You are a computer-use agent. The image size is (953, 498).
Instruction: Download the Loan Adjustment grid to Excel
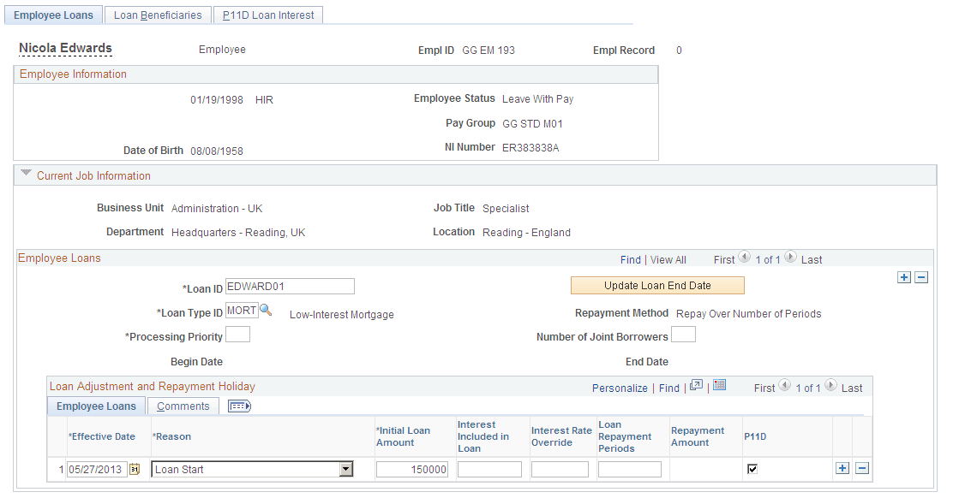tap(719, 387)
